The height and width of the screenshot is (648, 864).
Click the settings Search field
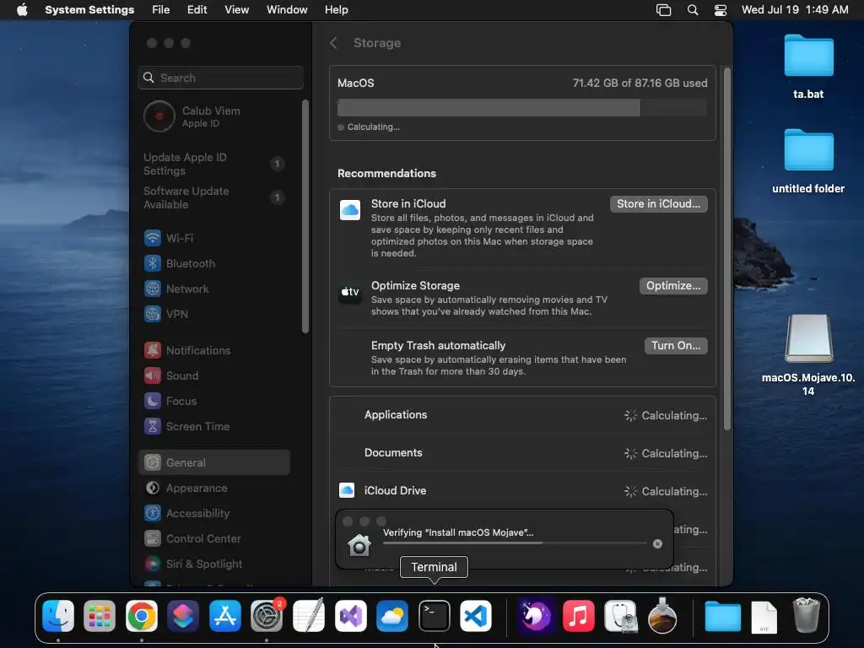[220, 78]
